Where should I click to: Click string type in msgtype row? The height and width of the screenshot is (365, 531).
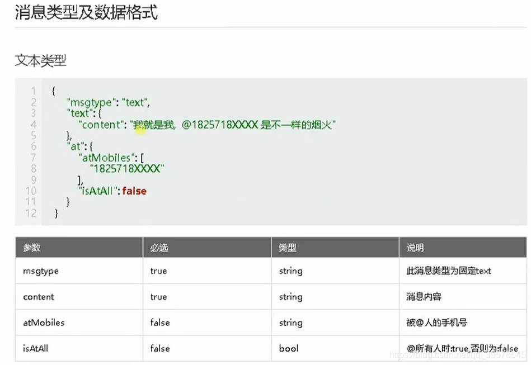pyautogui.click(x=290, y=271)
